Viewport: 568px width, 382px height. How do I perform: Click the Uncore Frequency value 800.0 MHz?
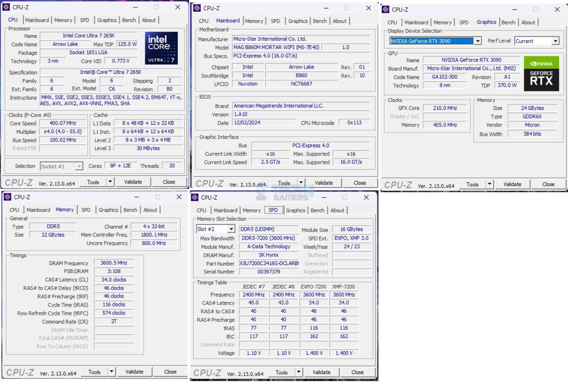point(154,243)
